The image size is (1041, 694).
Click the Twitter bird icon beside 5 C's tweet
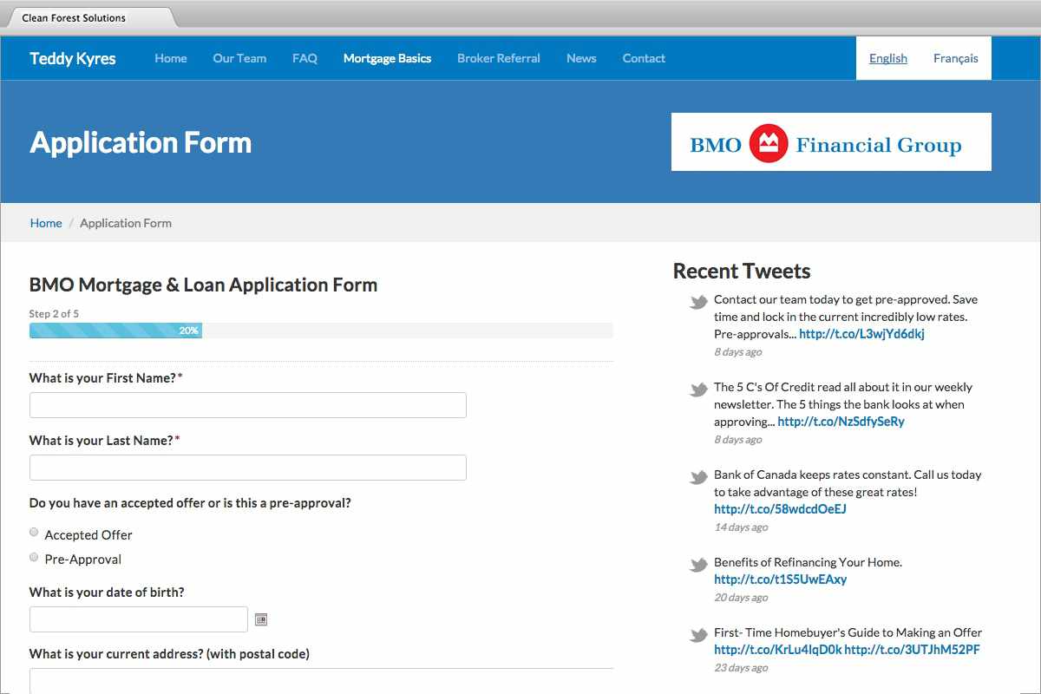pyautogui.click(x=698, y=390)
